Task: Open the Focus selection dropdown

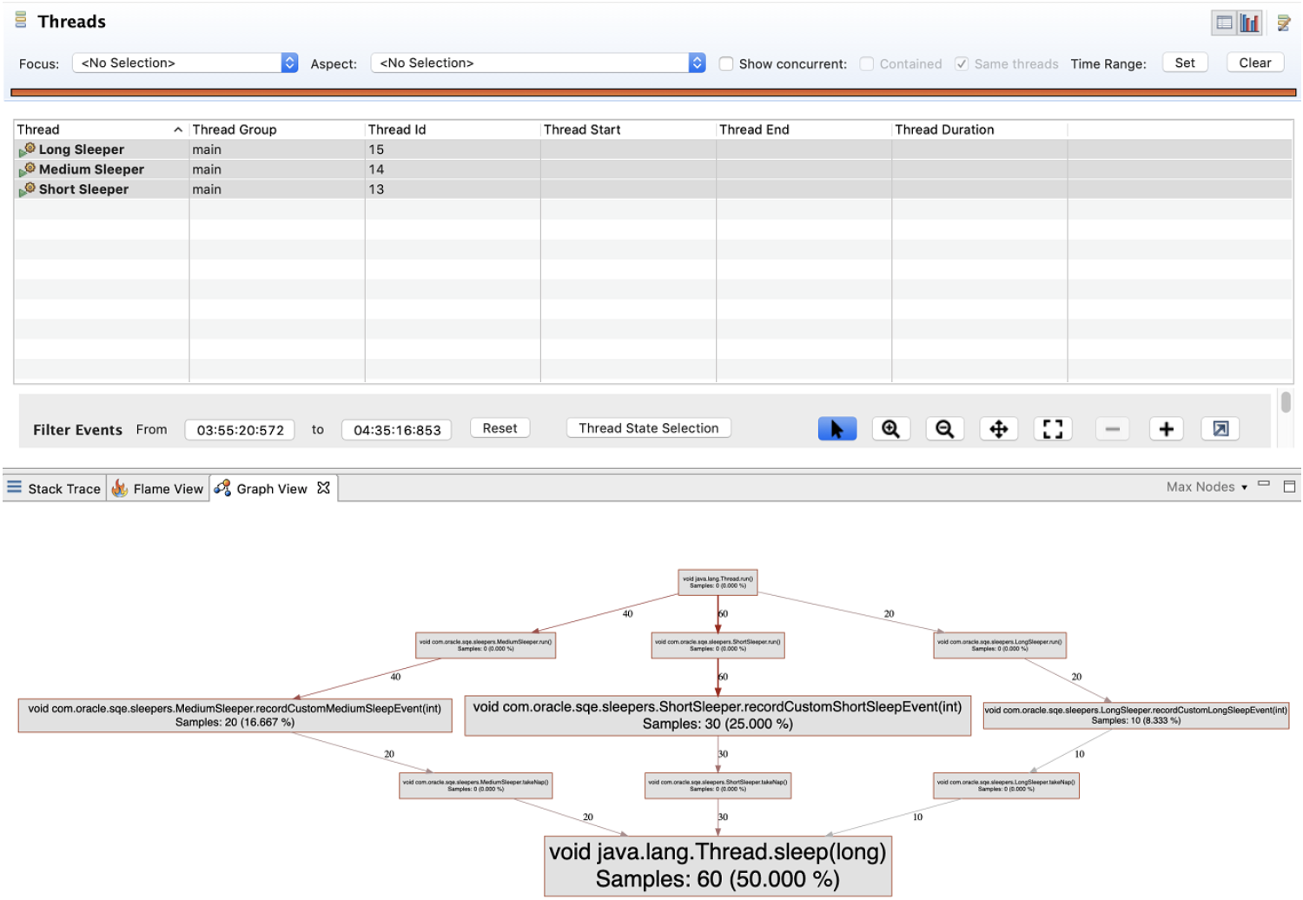Action: (x=289, y=62)
